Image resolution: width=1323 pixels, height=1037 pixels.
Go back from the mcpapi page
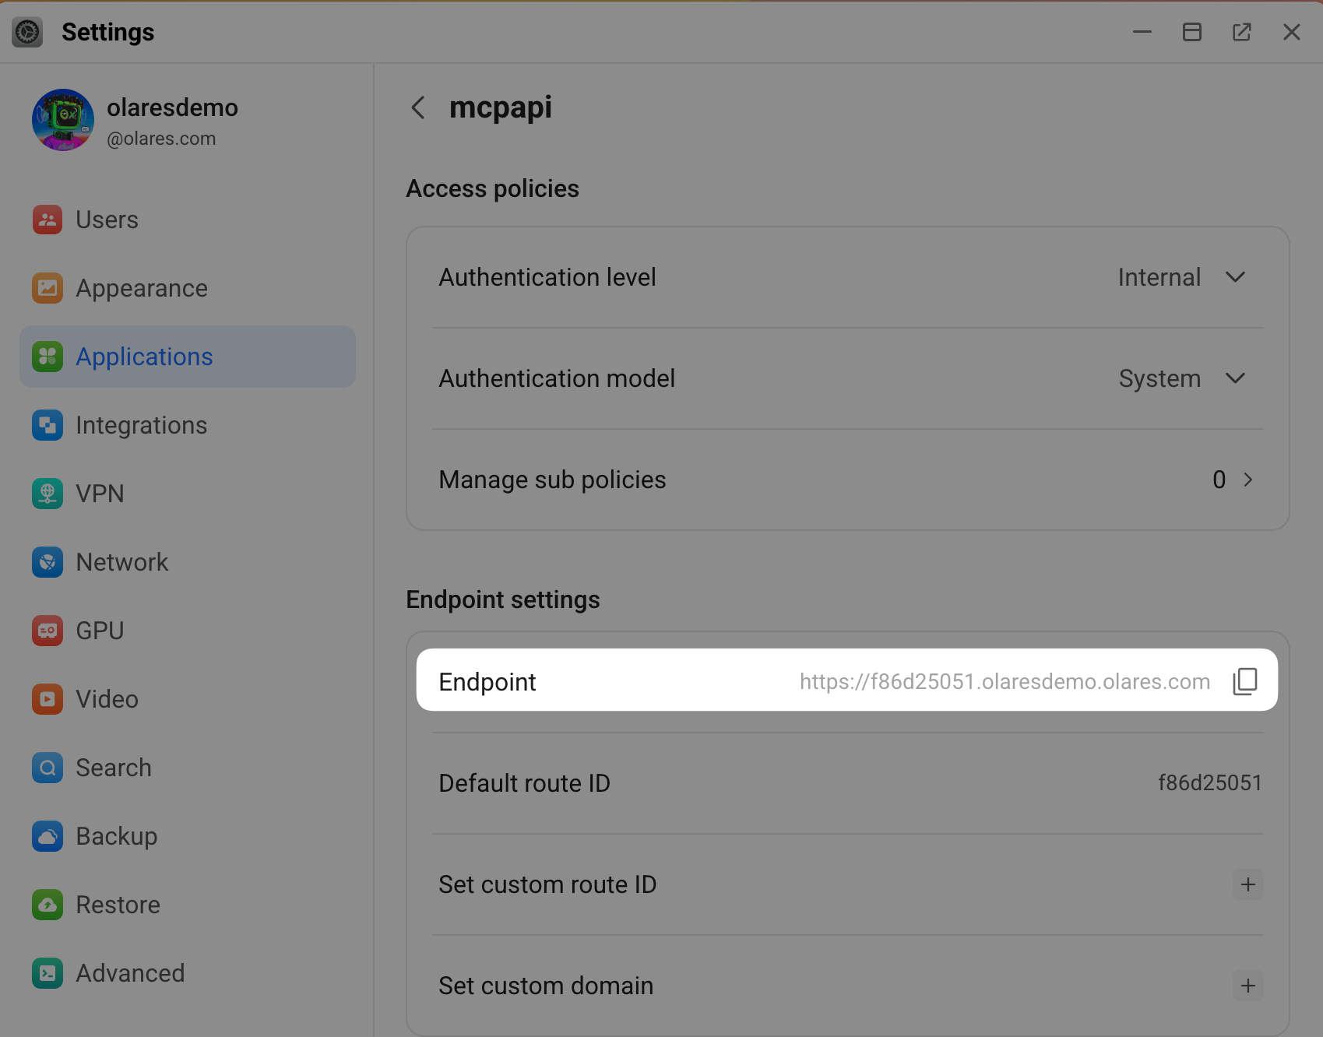[417, 108]
